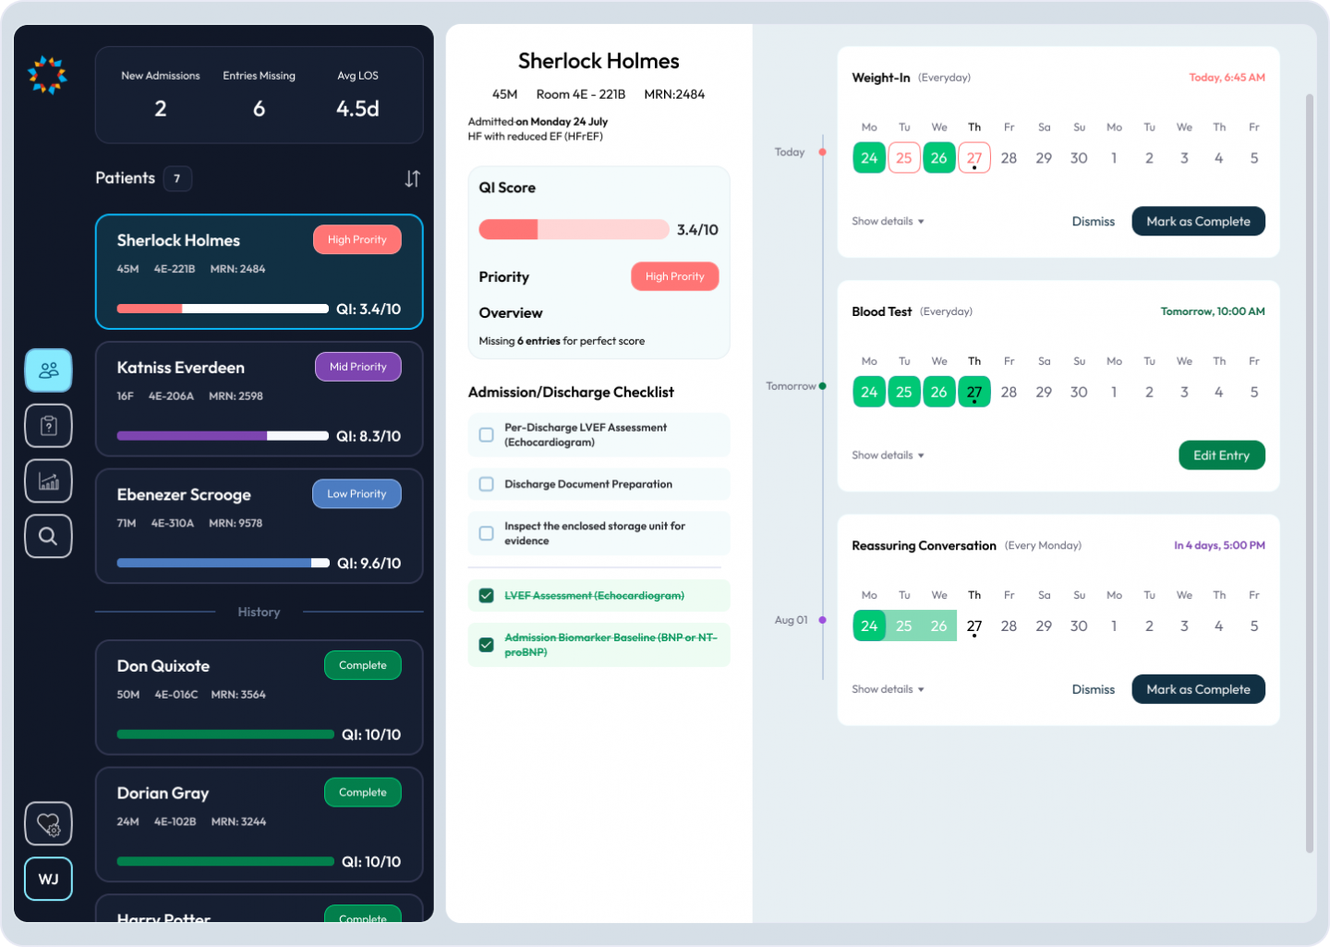The width and height of the screenshot is (1330, 947).
Task: Open the WJ user profile avatar
Action: (48, 879)
